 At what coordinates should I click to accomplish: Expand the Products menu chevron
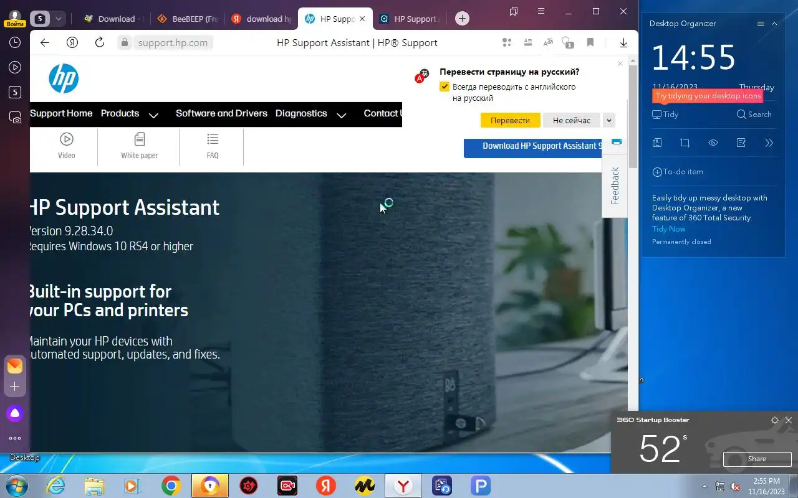(153, 115)
